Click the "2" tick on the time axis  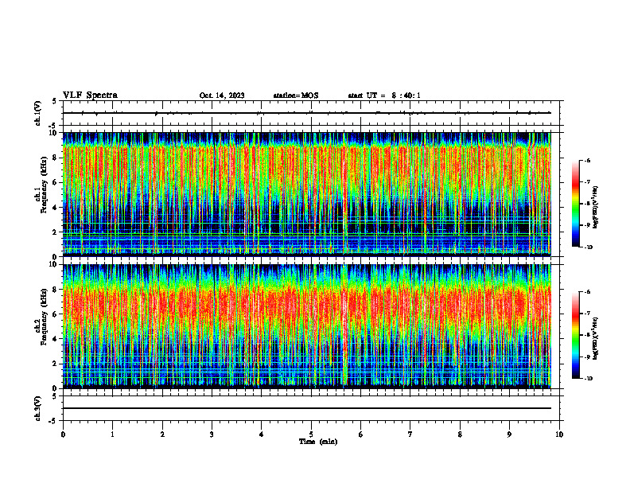tap(162, 434)
